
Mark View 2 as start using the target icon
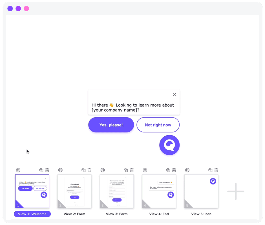pos(61,170)
